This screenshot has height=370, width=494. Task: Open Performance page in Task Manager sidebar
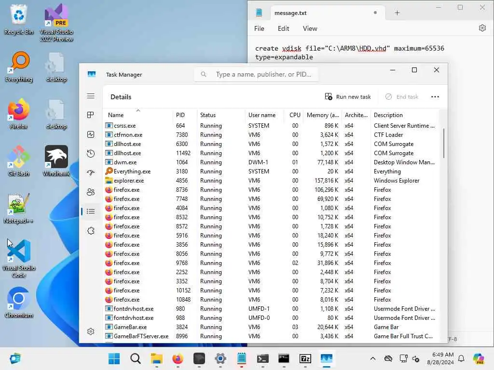coord(91,135)
